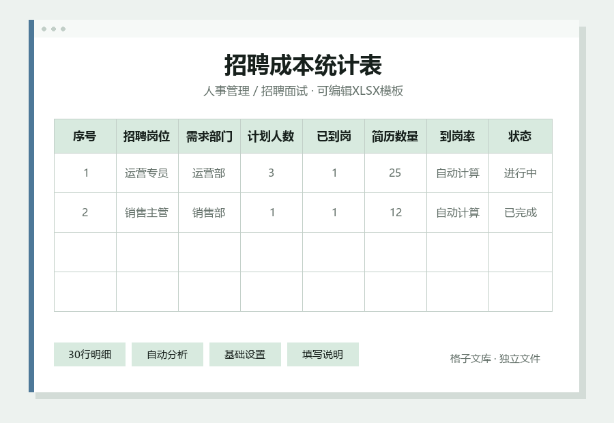Select the 到岗率 column header
Image resolution: width=614 pixels, height=423 pixels.
point(458,136)
